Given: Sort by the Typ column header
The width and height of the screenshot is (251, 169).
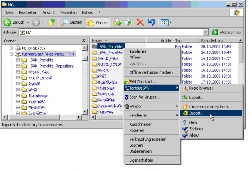Looking at the screenshot, I should 186,41.
